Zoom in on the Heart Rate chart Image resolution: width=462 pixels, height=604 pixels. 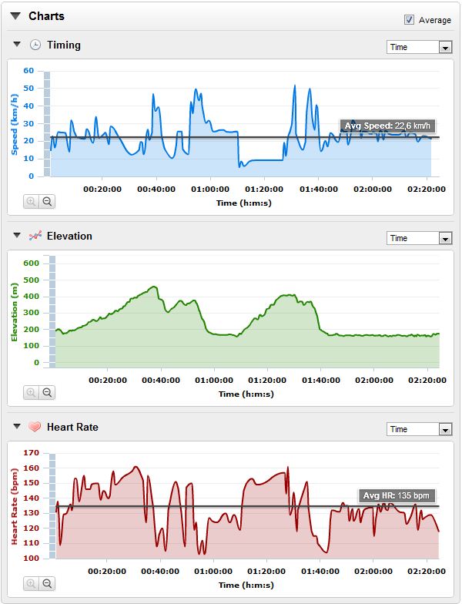coord(32,583)
